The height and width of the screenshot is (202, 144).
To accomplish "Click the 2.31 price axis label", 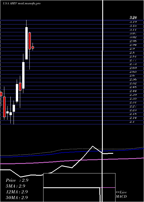I will [133, 102].
